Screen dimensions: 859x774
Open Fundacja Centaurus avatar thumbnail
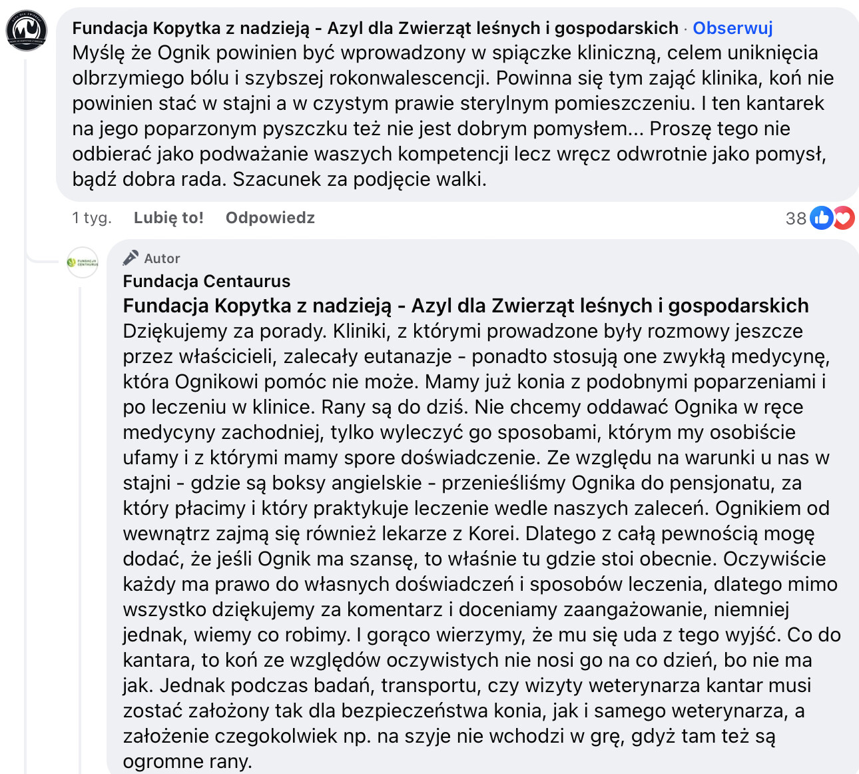point(83,262)
